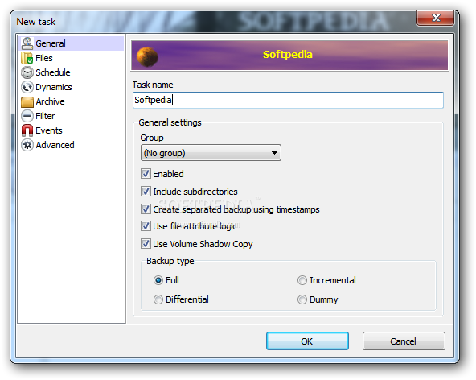This screenshot has height=380, width=476.
Task: Toggle the Enabled checkbox
Action: [x=146, y=174]
